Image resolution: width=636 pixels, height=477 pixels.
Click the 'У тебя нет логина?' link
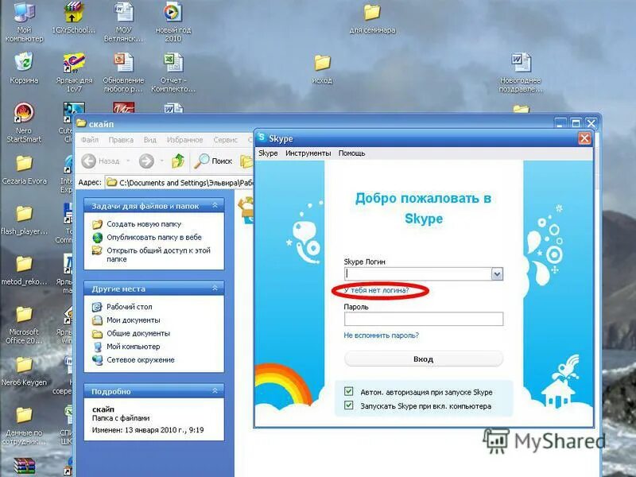tap(377, 289)
